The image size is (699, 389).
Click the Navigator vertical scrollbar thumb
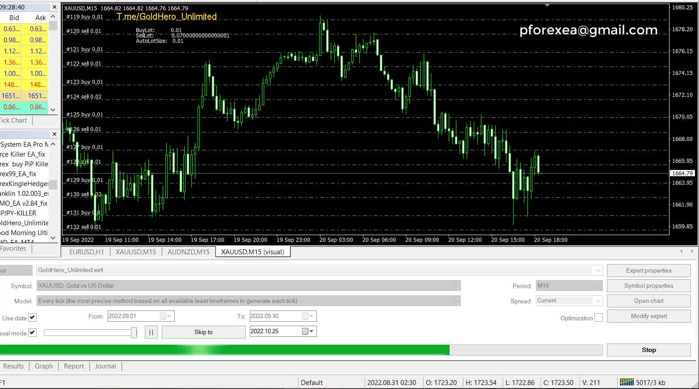click(53, 184)
